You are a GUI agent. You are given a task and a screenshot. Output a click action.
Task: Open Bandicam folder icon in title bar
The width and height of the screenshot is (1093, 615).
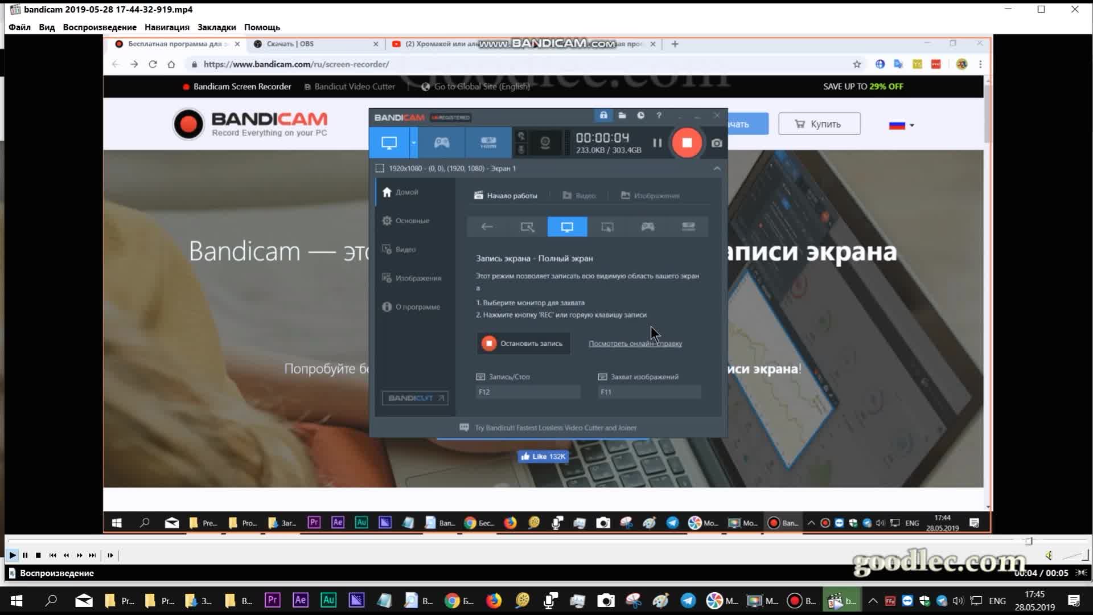(622, 116)
